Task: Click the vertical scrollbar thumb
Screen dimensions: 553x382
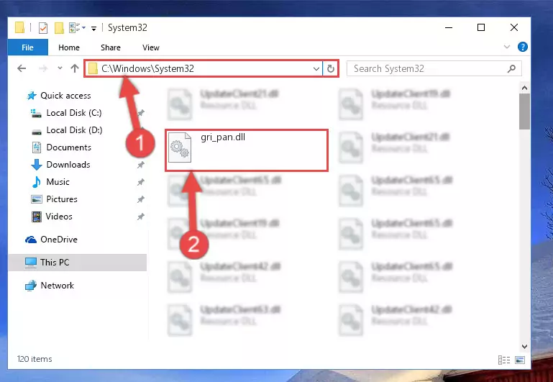Action: point(524,112)
